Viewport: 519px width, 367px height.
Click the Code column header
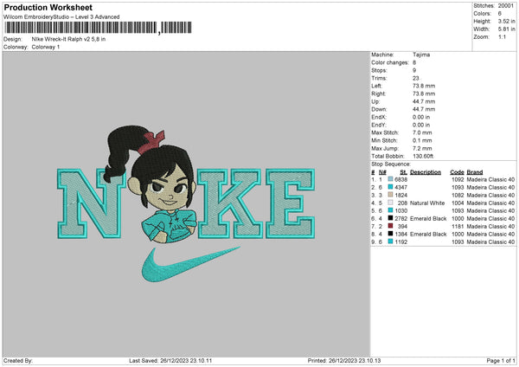click(457, 171)
